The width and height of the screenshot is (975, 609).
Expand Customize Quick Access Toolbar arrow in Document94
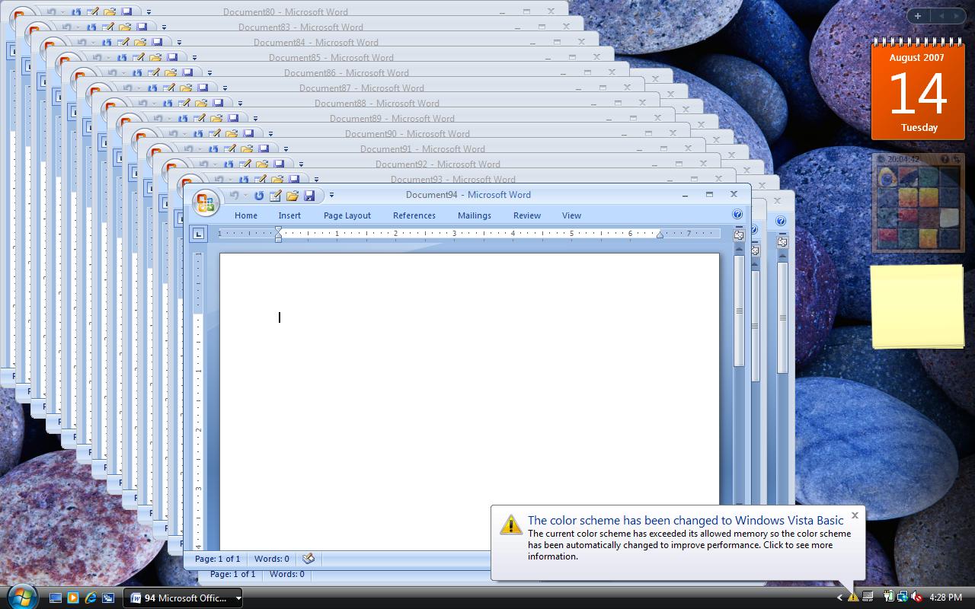[x=331, y=196]
